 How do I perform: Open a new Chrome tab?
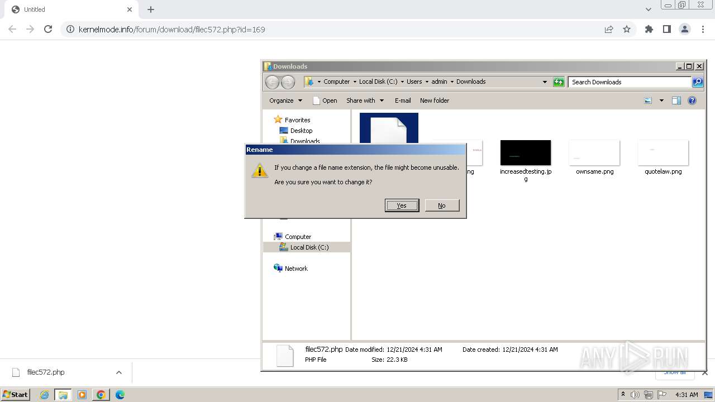click(x=151, y=9)
